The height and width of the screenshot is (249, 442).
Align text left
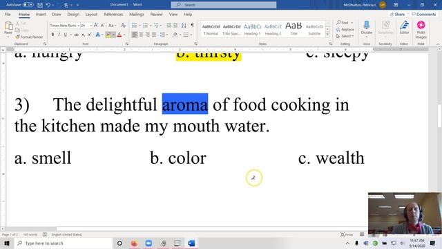click(x=135, y=35)
